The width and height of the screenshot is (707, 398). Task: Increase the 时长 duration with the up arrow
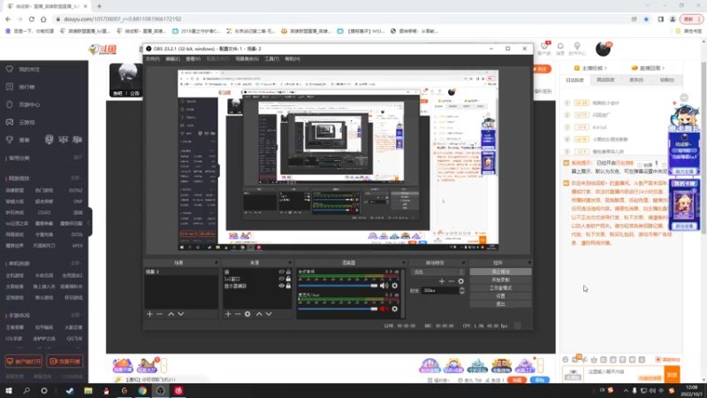(x=461, y=289)
